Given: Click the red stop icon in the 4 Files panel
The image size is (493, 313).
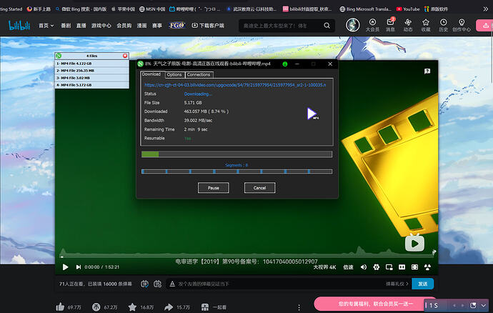Looking at the screenshot, I should pos(125,56).
